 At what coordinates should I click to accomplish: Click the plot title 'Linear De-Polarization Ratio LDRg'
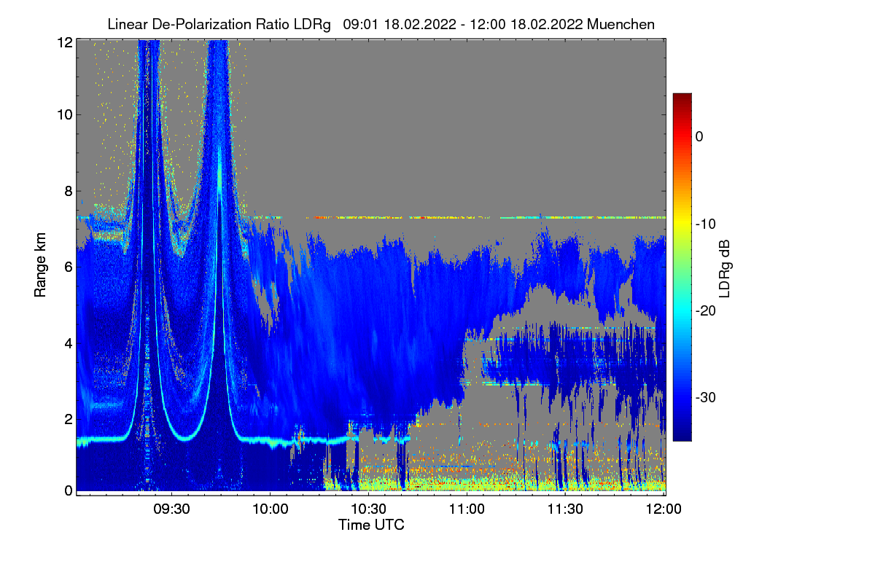tap(219, 24)
